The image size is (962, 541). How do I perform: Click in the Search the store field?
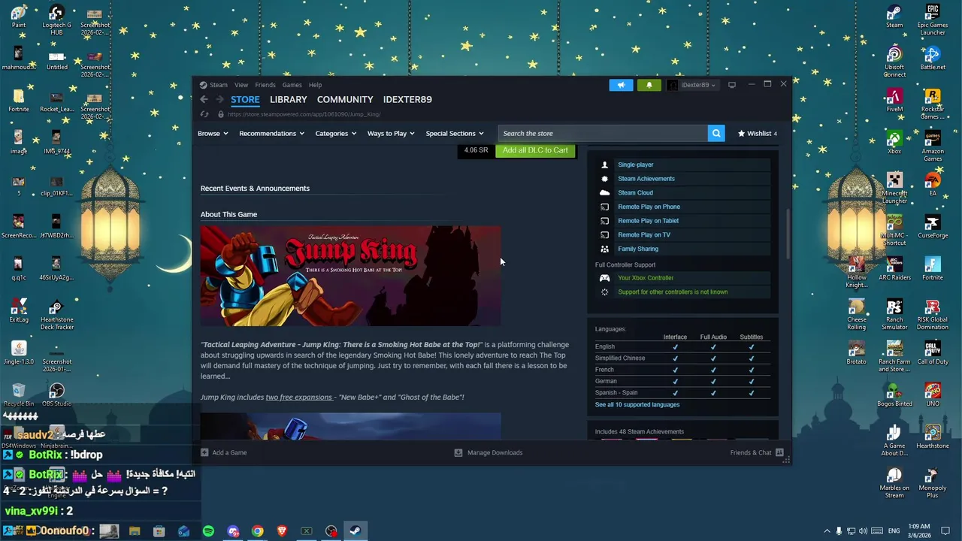pyautogui.click(x=603, y=133)
